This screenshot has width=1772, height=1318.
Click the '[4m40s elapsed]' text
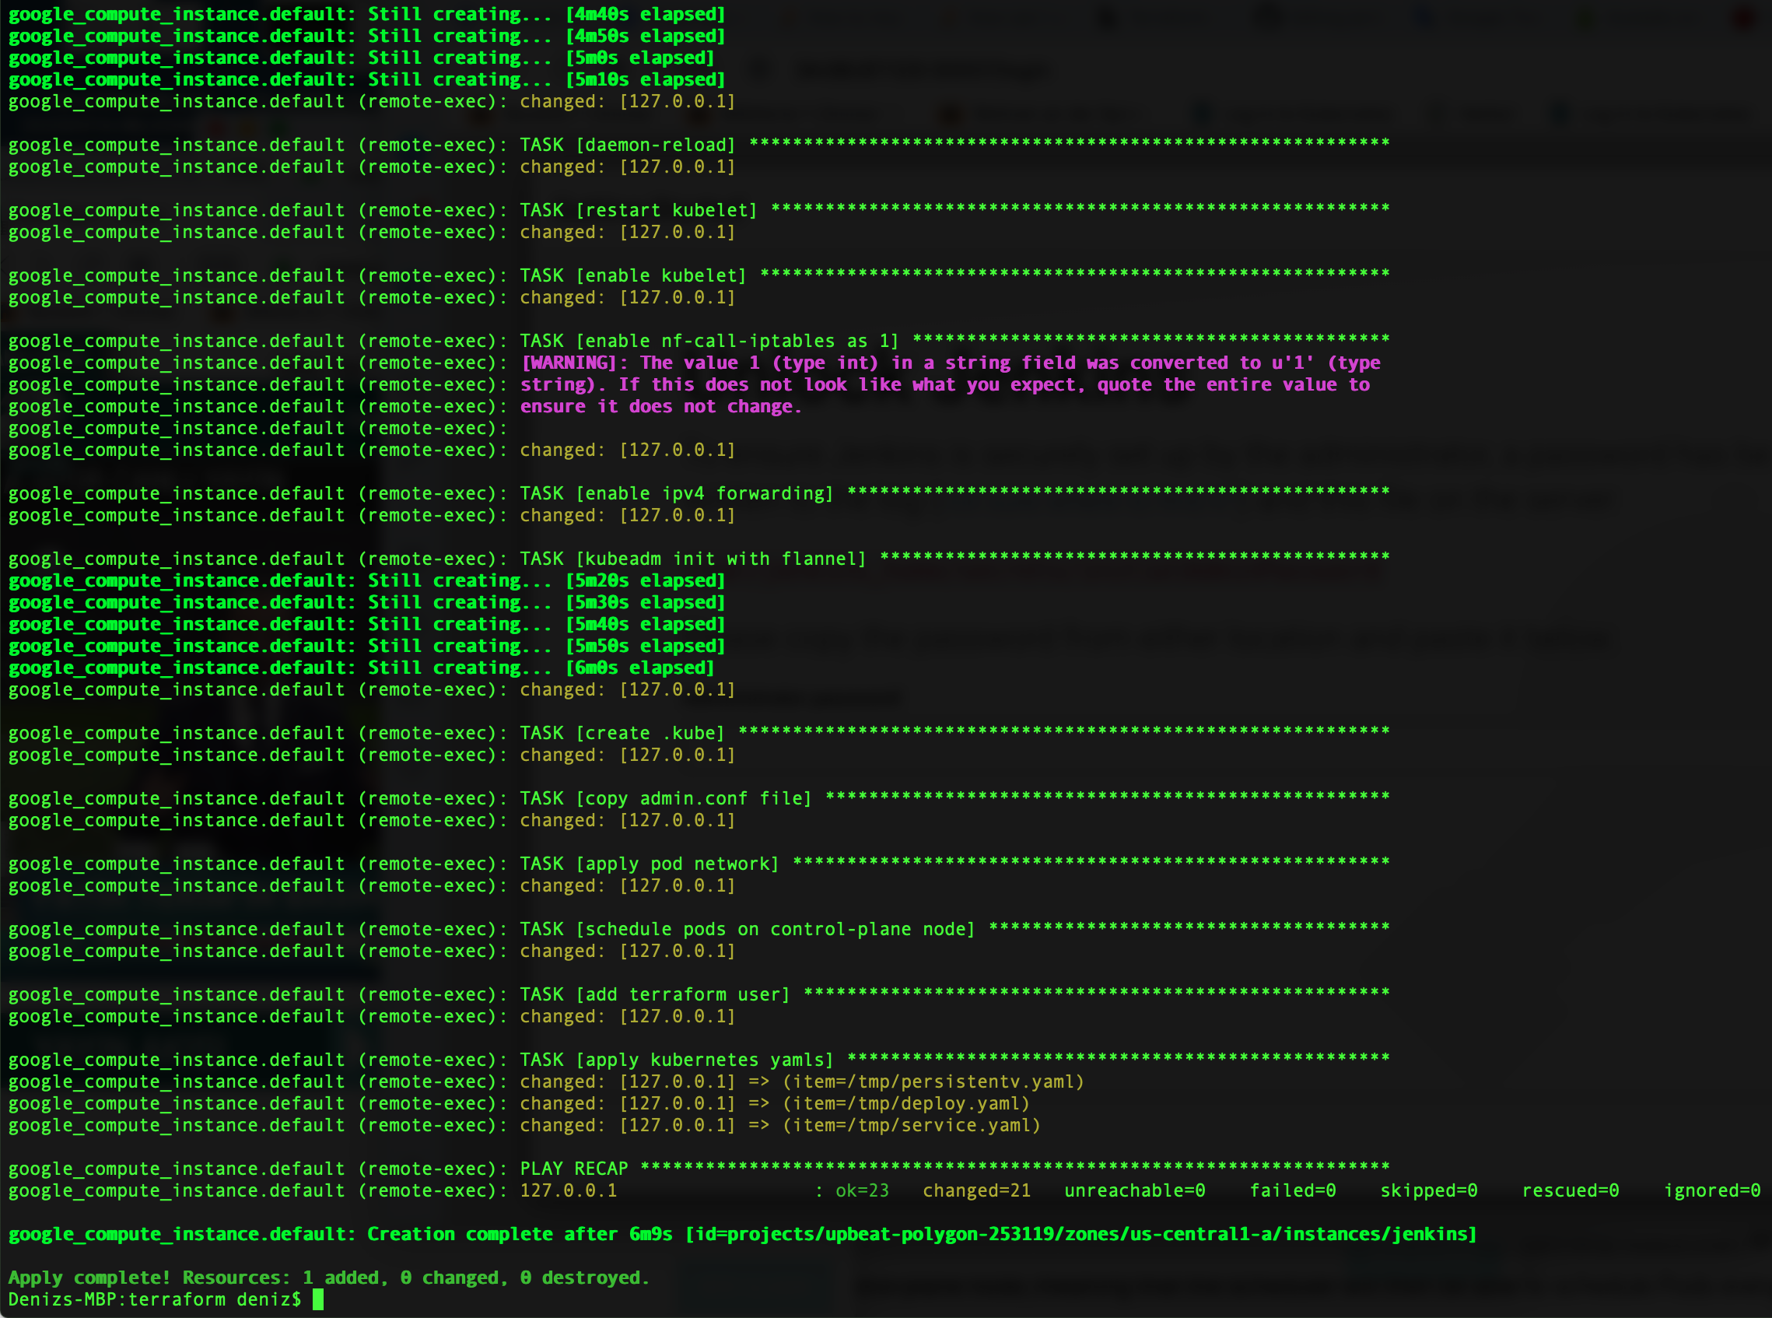click(645, 14)
